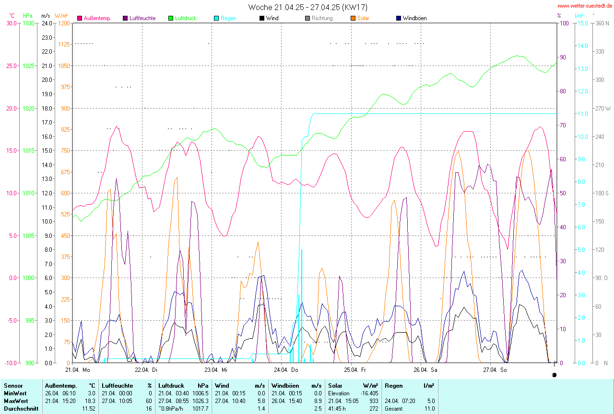Screen dimensions: 614x414
Task: Click the 11.52 average temperature value
Action: pos(89,409)
